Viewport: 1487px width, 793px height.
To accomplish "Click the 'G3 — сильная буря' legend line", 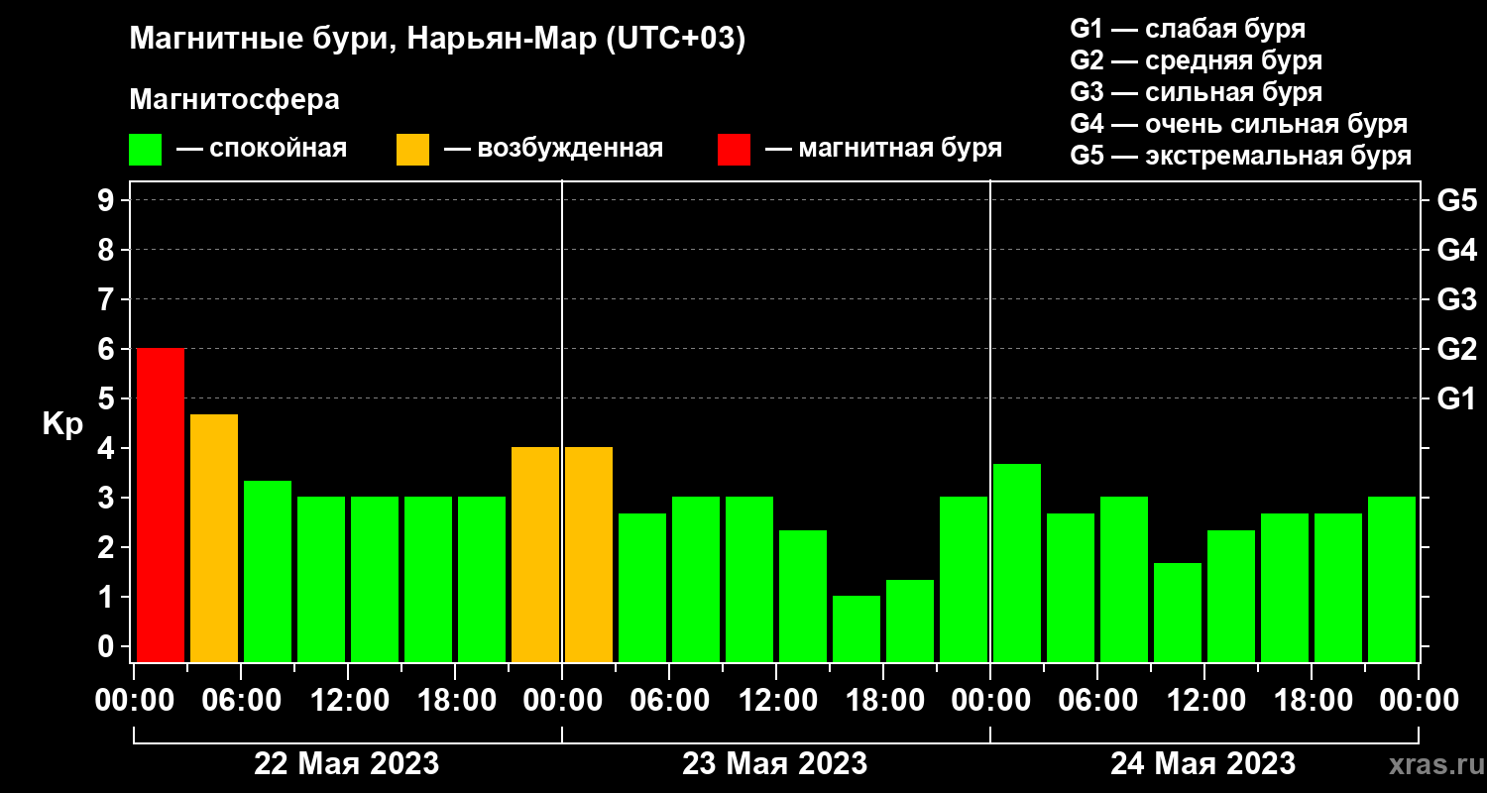I will [x=1196, y=92].
